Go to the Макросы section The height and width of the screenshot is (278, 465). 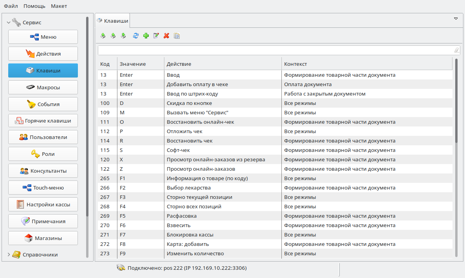tap(43, 88)
